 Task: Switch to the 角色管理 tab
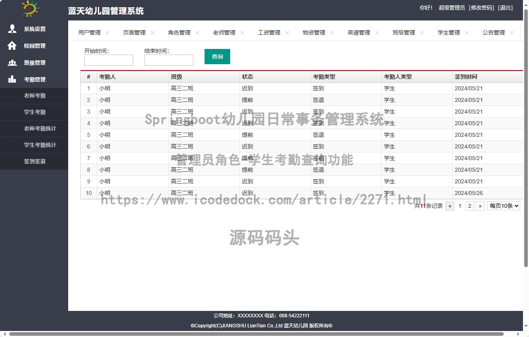pos(179,33)
